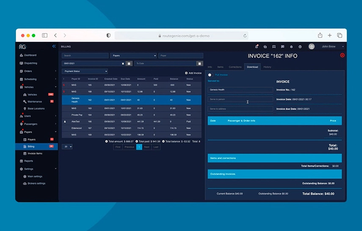
Task: Open the Scheduling section
Action: [x=28, y=79]
